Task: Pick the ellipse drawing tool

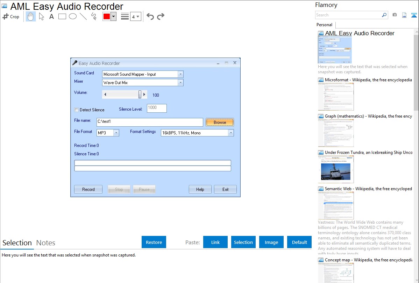Action: coord(73,16)
